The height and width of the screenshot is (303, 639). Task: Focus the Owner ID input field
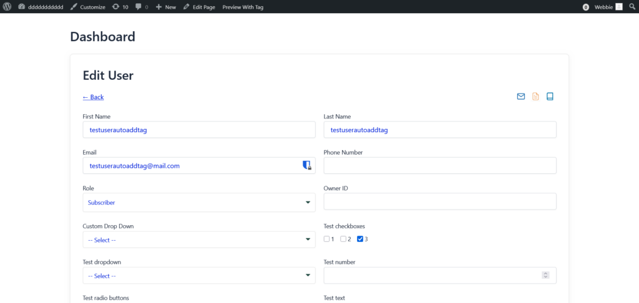pyautogui.click(x=440, y=201)
